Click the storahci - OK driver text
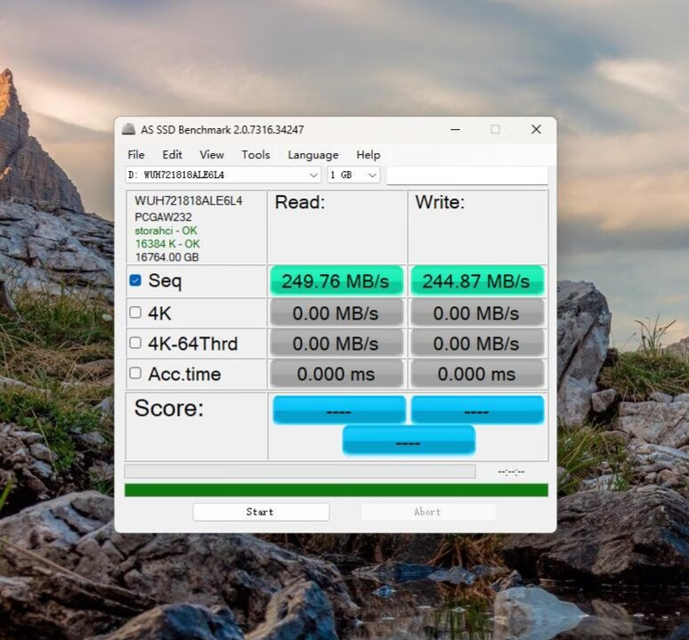 pyautogui.click(x=166, y=231)
